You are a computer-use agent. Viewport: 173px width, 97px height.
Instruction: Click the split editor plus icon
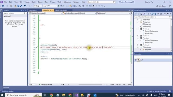132,13
